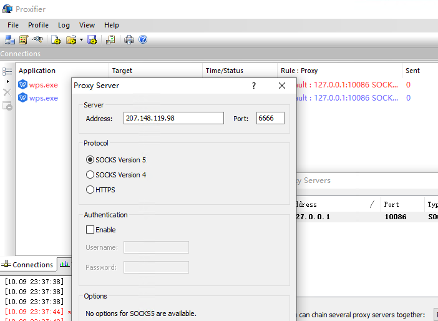Open the blue Help question-mark toolbar icon
The image size is (438, 321).
coord(143,40)
